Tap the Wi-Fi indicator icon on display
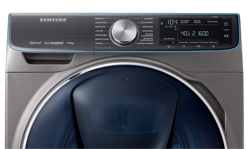The width and height of the screenshot is (248, 149). [x=176, y=29]
